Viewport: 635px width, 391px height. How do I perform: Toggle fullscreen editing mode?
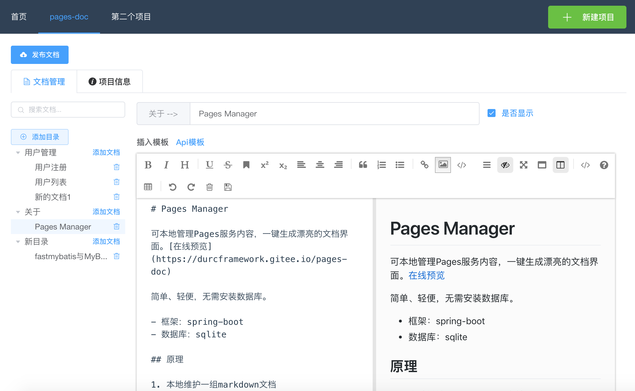click(524, 165)
